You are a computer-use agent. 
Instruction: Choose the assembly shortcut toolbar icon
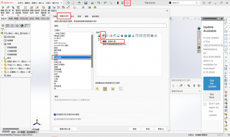coord(105,89)
